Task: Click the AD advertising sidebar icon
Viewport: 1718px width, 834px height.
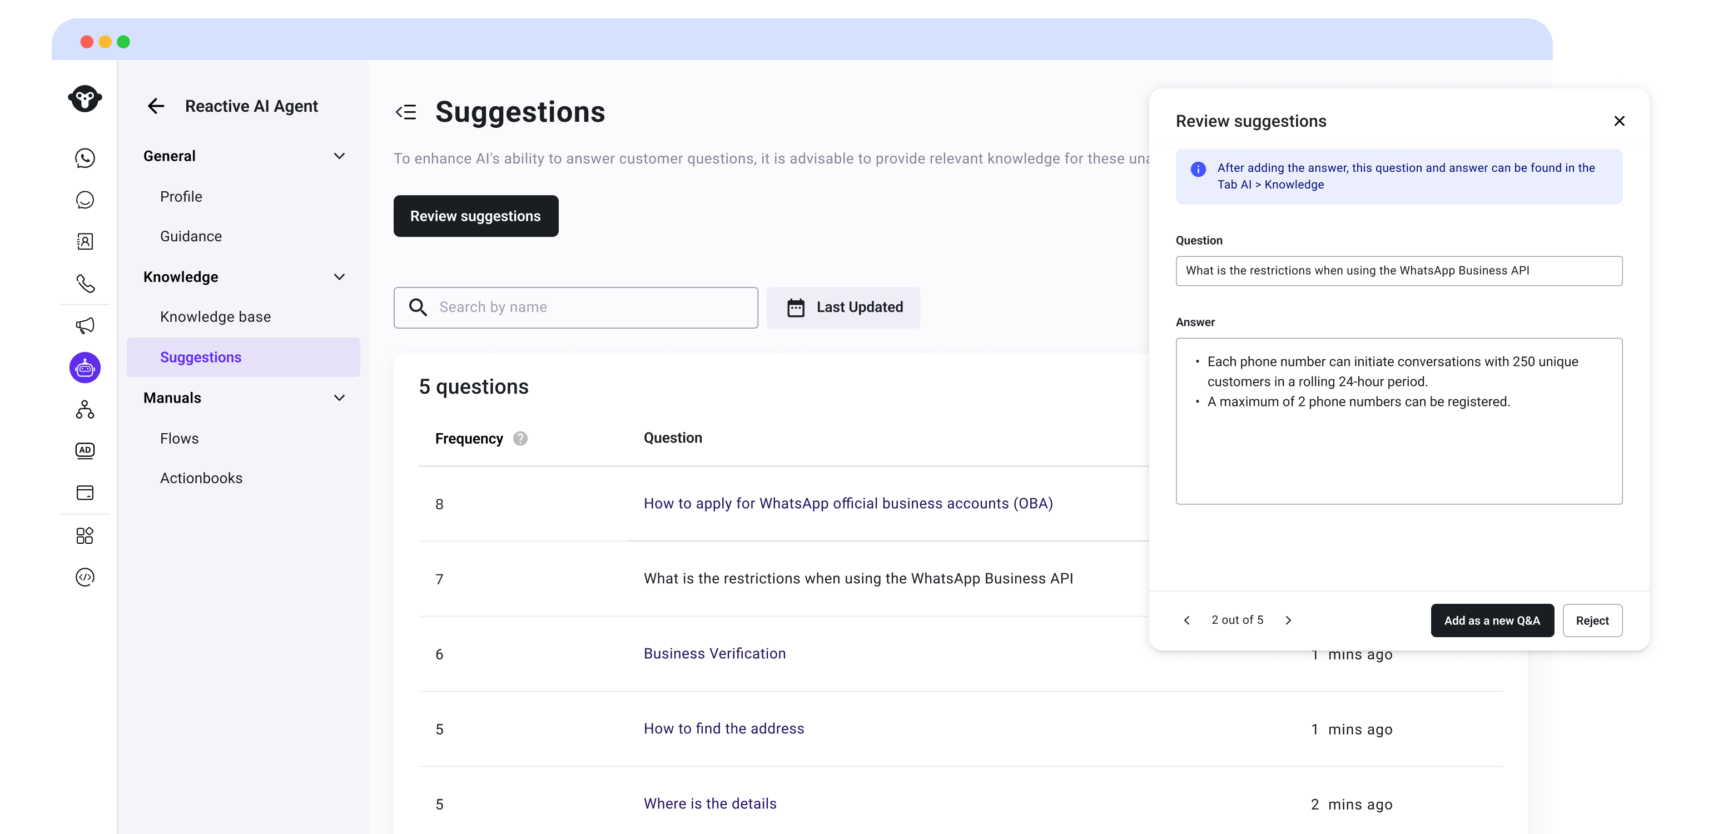Action: [85, 450]
